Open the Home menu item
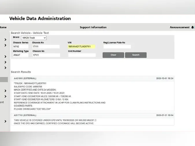This screenshot has width=195, height=146. pyautogui.click(x=3, y=27)
